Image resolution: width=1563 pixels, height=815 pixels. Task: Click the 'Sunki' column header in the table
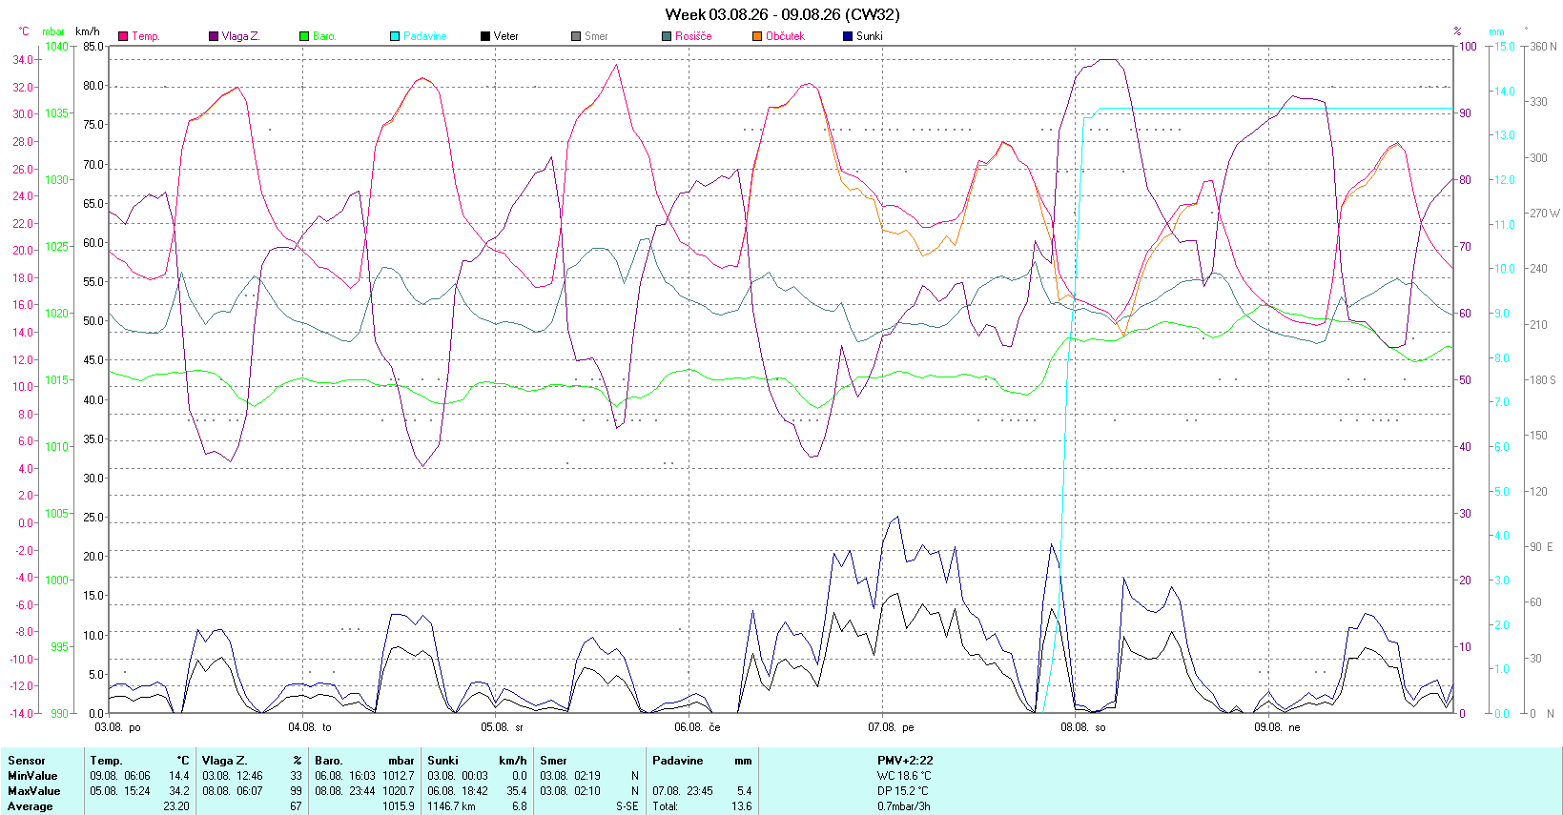coord(442,761)
